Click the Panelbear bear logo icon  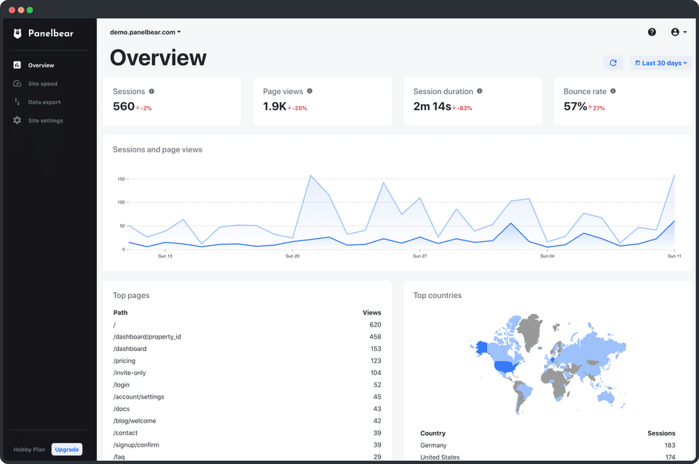pyautogui.click(x=17, y=34)
